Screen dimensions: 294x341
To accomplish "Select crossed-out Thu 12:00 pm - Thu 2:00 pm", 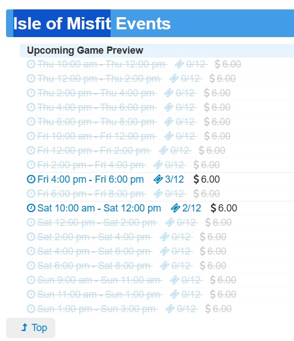I will tap(99, 79).
